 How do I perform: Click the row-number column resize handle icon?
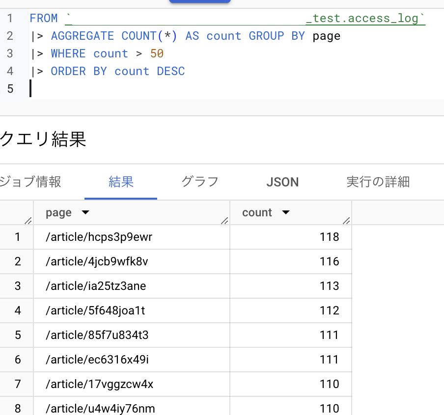[28, 220]
